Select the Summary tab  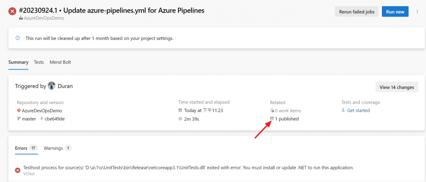[18, 62]
